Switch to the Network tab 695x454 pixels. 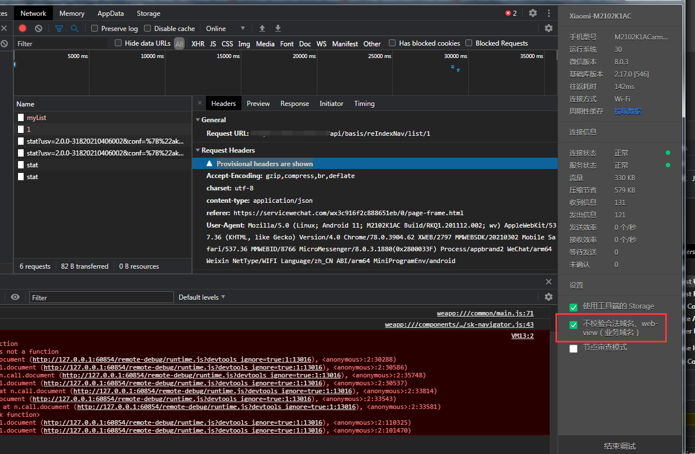33,13
